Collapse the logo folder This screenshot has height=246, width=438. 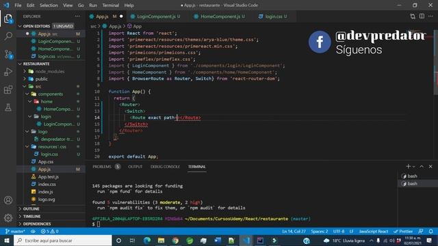click(x=27, y=131)
